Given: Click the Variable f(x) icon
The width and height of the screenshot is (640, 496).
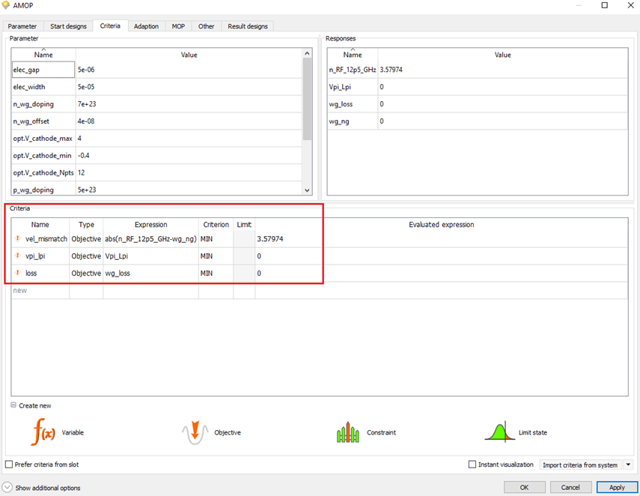Looking at the screenshot, I should click(43, 432).
